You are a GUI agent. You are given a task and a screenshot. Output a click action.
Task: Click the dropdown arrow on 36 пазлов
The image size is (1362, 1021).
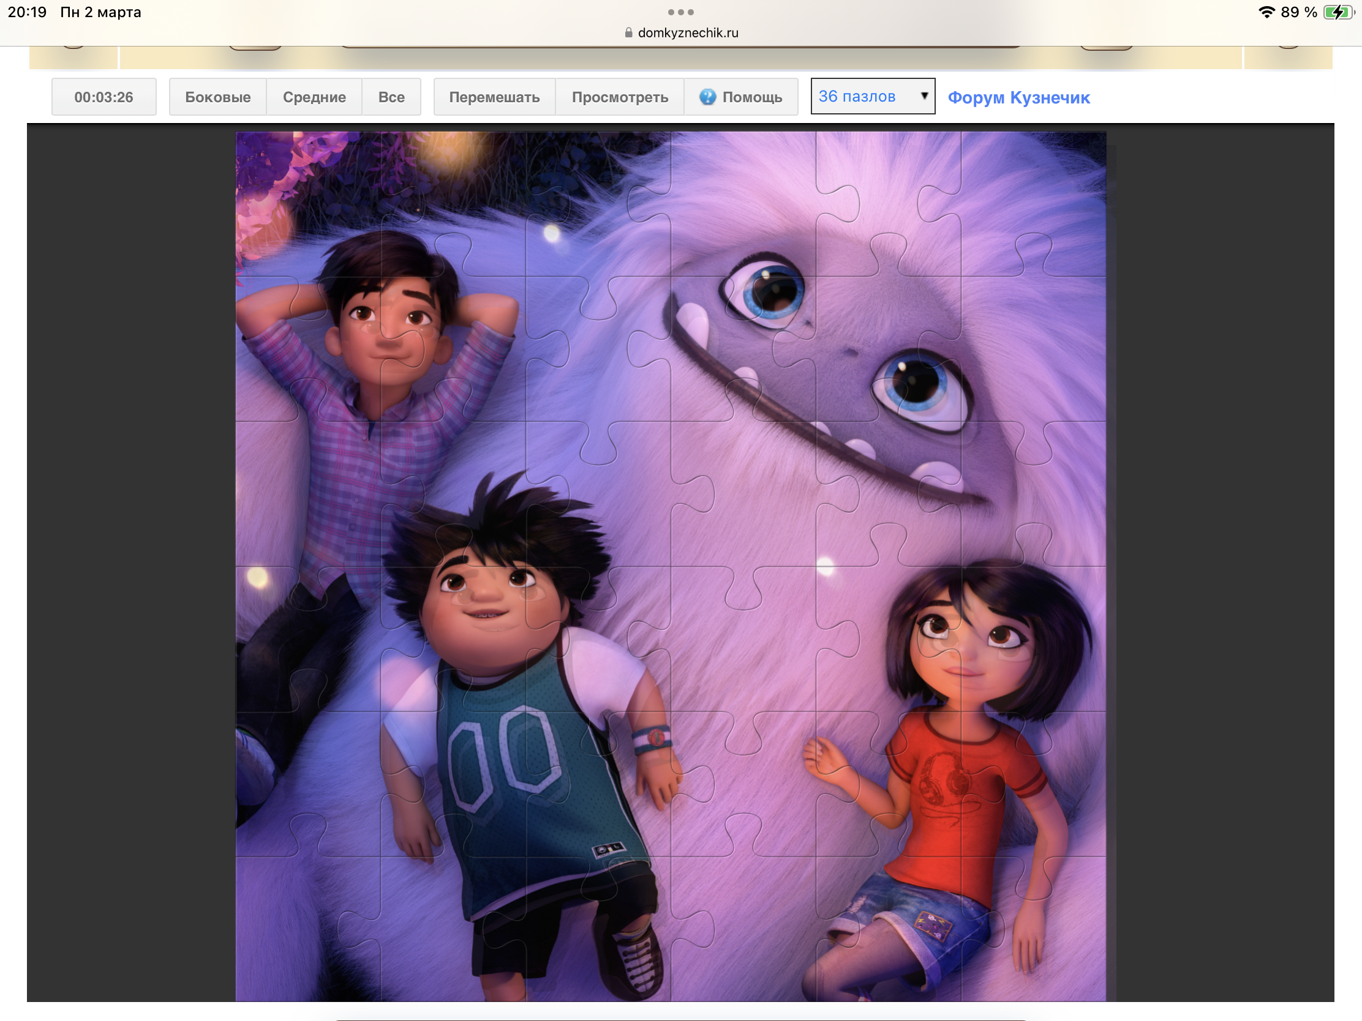924,96
